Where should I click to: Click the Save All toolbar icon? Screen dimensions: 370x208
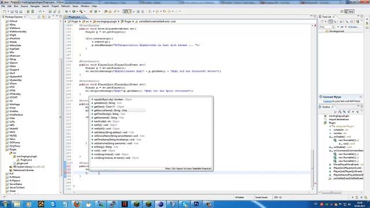17,12
